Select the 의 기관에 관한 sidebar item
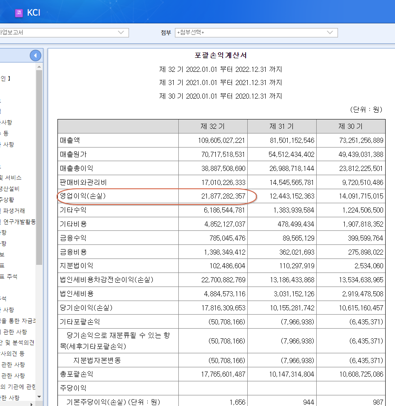The height and width of the screenshot is (406, 395). point(18,386)
